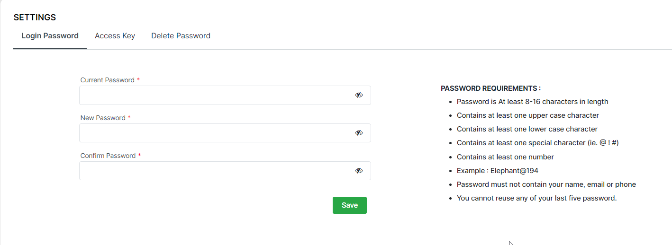Reveal the Confirm Password entry
Image resolution: width=672 pixels, height=245 pixels.
359,171
